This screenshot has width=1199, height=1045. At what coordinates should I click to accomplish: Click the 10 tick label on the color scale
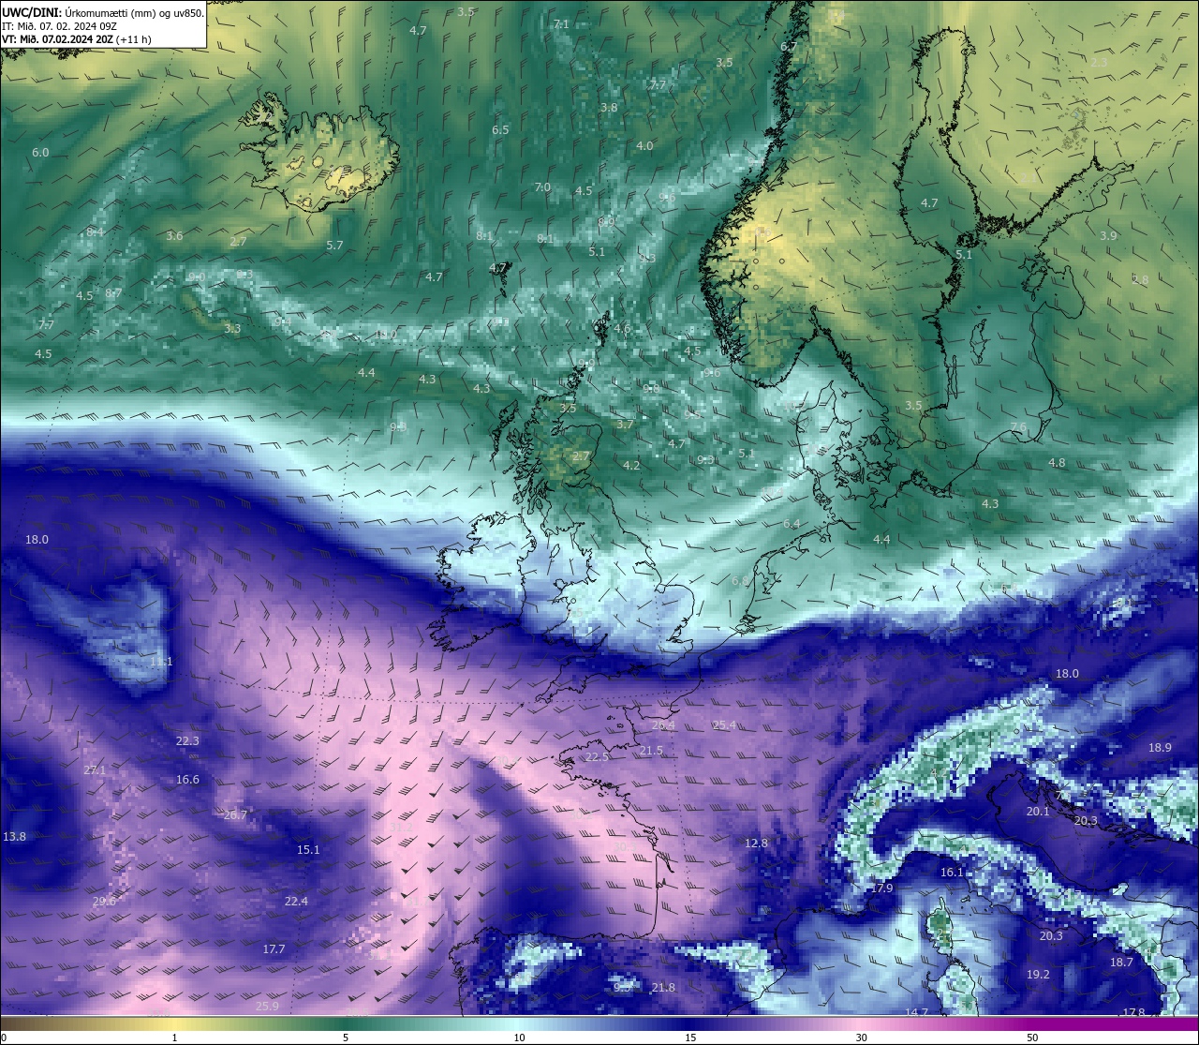tap(519, 1038)
